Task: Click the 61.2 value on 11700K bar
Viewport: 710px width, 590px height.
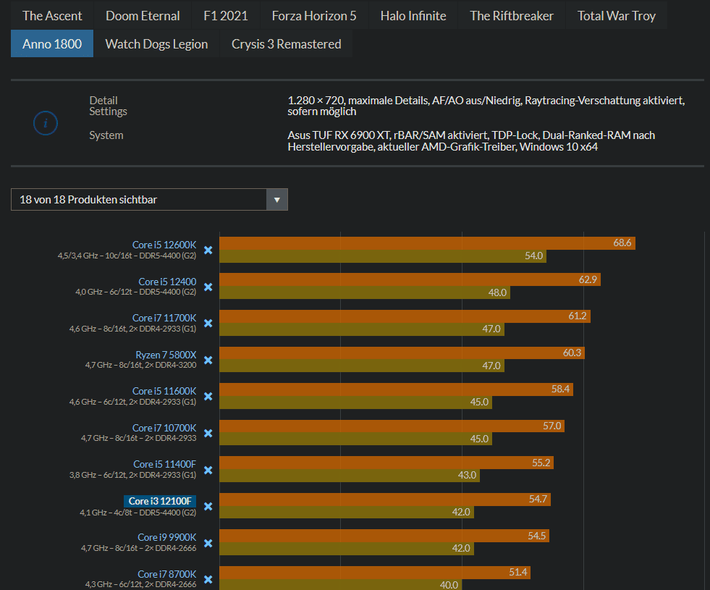Action: click(578, 316)
